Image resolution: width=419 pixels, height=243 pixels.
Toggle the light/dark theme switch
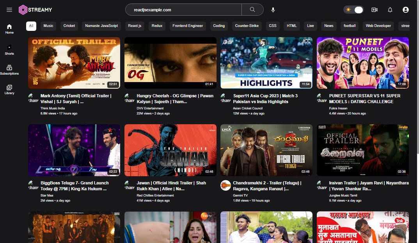353,10
